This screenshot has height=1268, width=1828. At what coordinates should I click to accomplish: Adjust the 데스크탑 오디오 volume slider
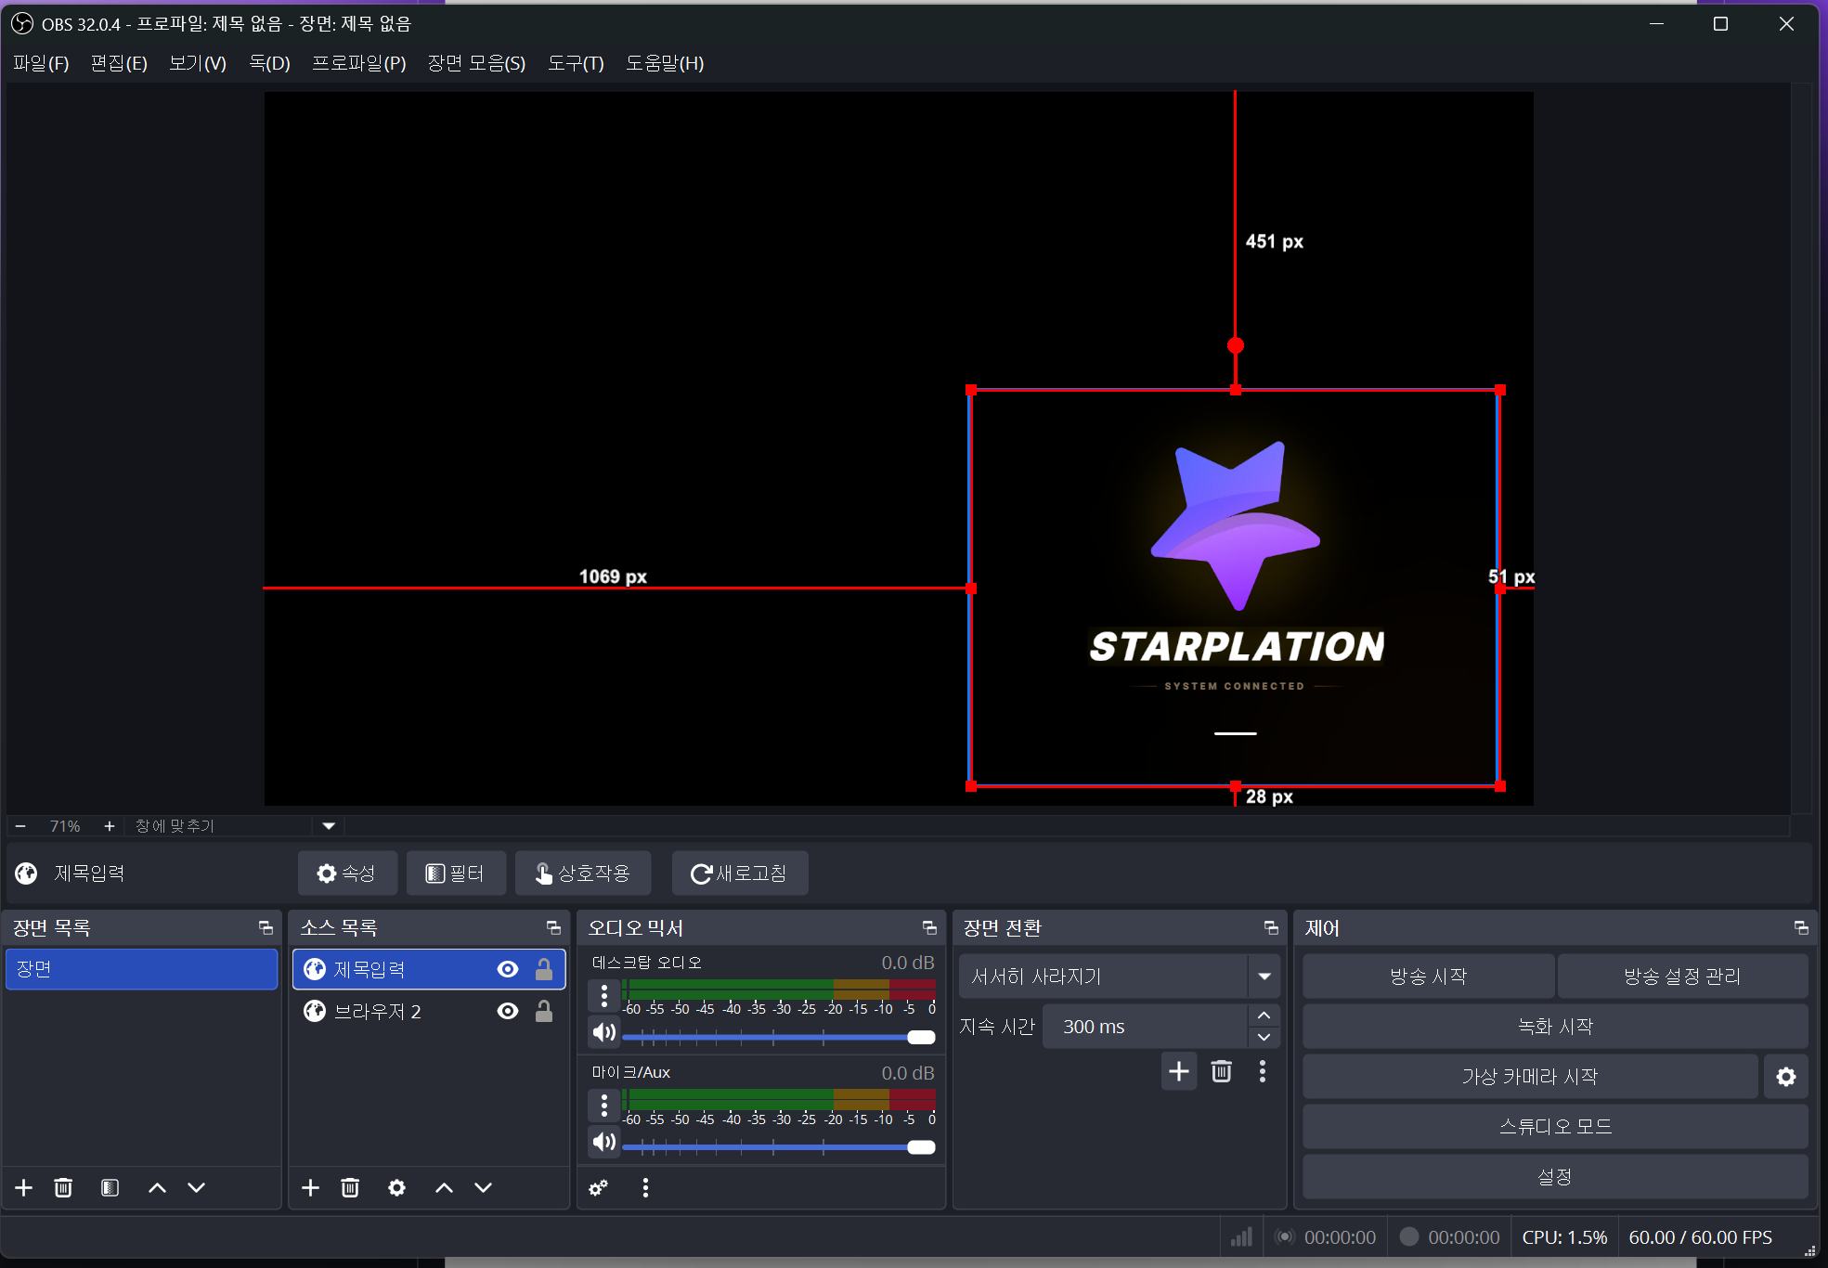778,1037
